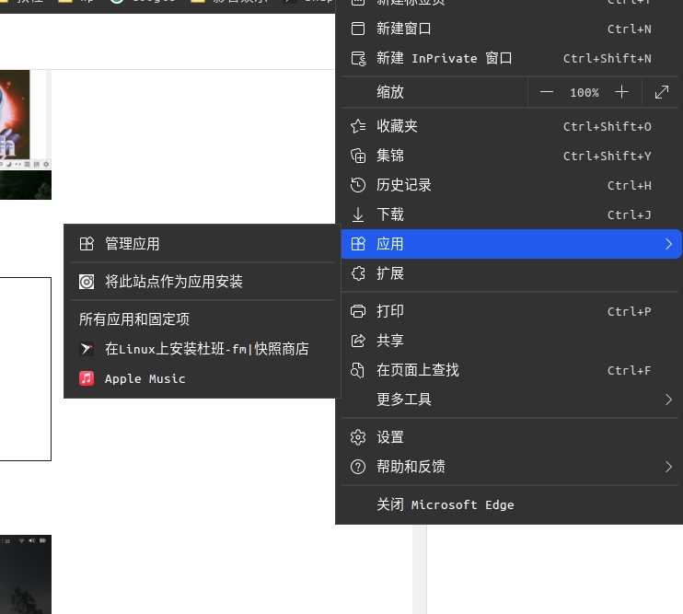The height and width of the screenshot is (614, 683).
Task: Open 下载 menu entry
Action: coord(509,214)
